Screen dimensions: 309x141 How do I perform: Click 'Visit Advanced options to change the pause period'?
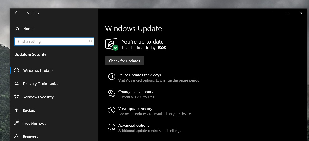(159, 80)
